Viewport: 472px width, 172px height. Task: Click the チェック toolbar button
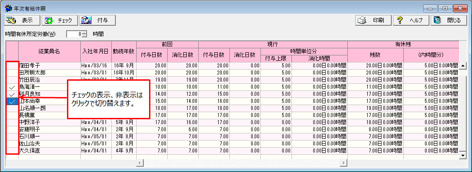click(x=60, y=20)
